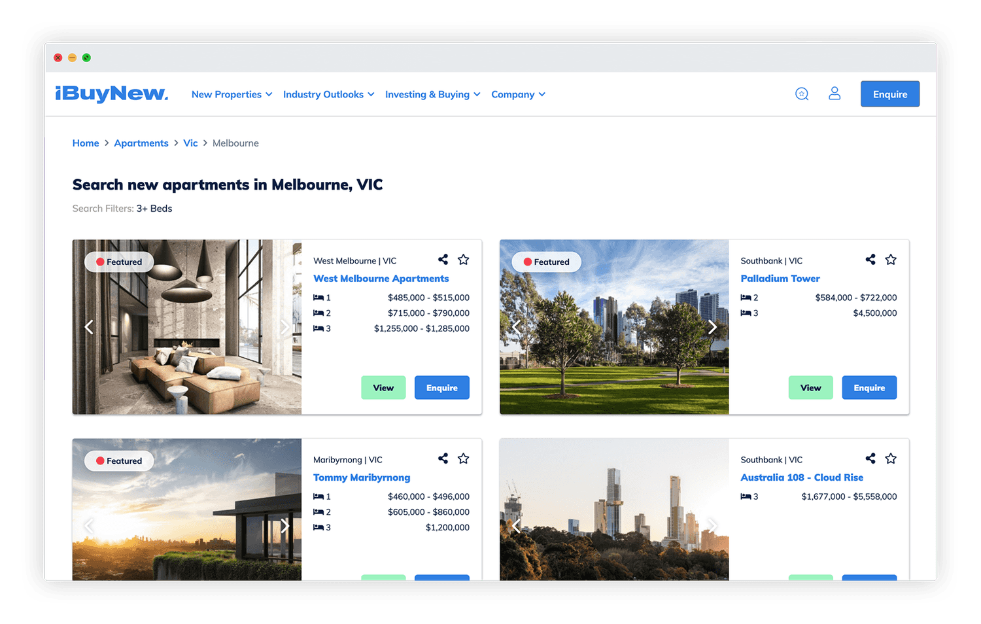Select the $1,255,000 - $1,285,000 price
This screenshot has width=981, height=624.
coord(422,328)
